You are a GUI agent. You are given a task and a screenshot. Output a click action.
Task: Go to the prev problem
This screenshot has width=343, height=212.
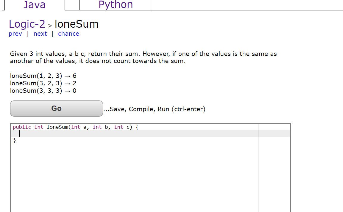point(15,34)
